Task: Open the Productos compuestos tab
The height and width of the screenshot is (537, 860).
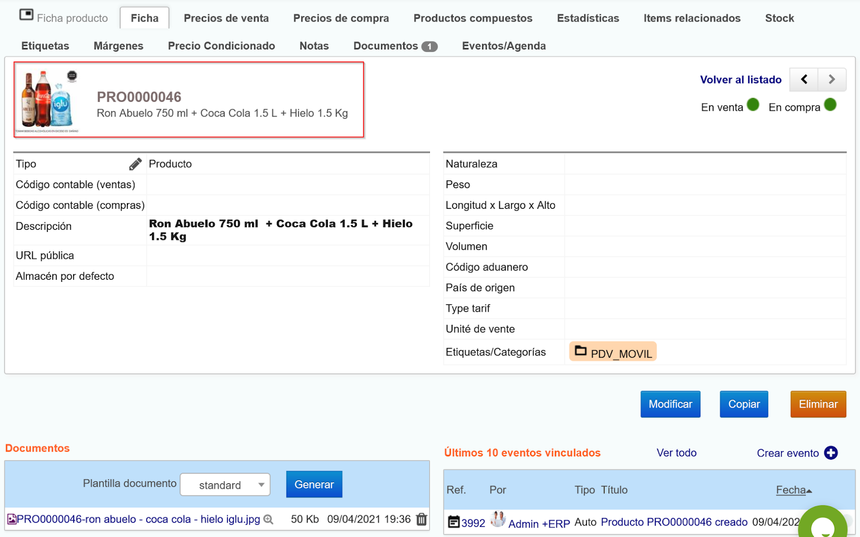Action: [x=473, y=18]
